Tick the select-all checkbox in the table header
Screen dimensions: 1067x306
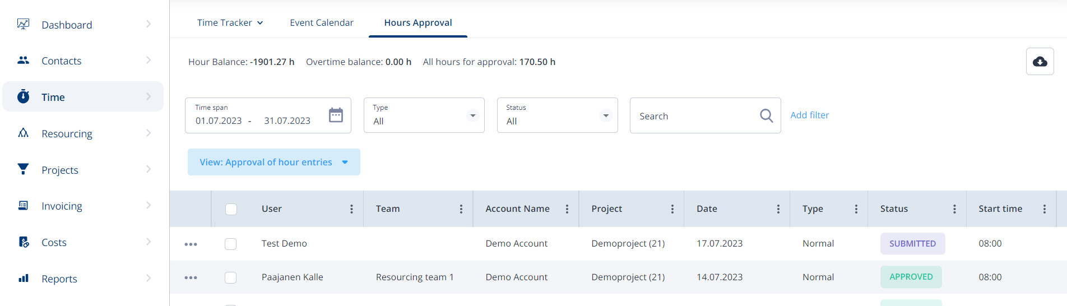[x=231, y=209]
